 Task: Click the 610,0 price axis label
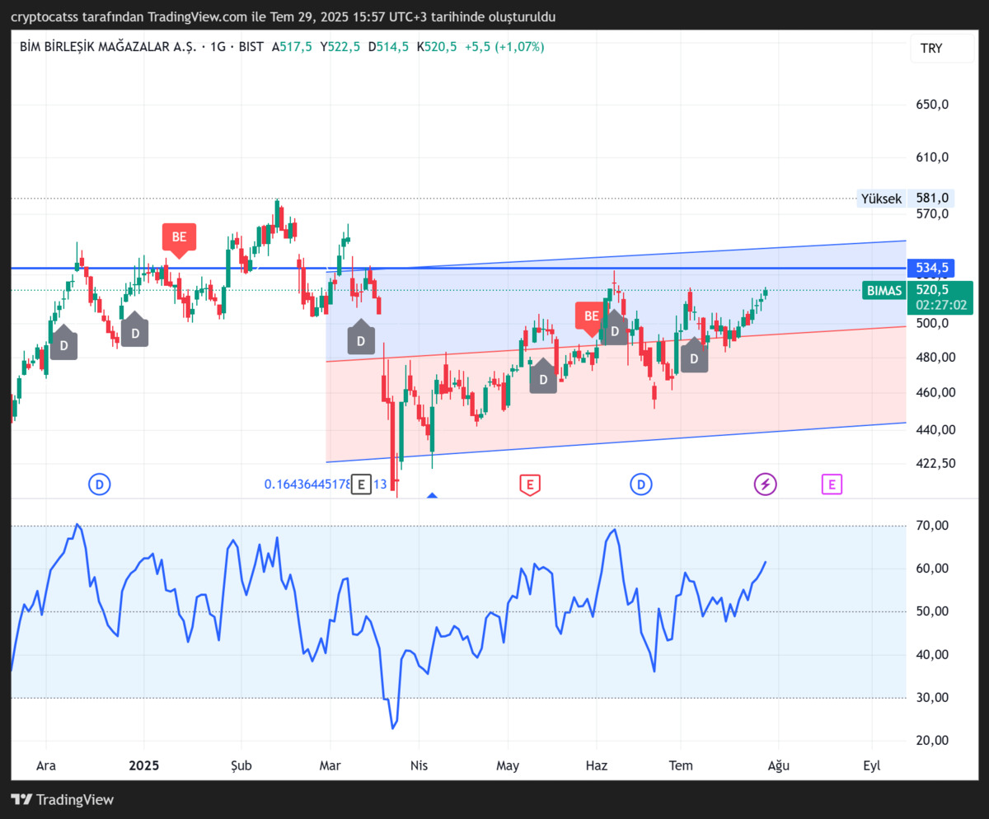point(933,157)
